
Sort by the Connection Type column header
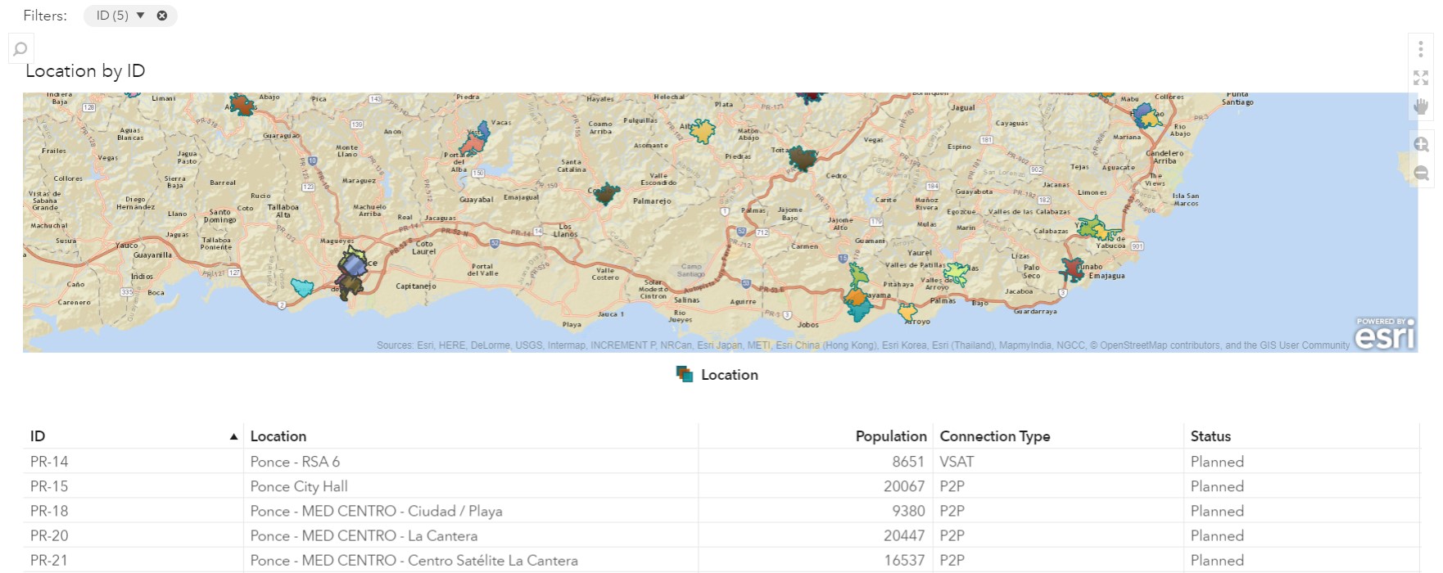click(995, 436)
